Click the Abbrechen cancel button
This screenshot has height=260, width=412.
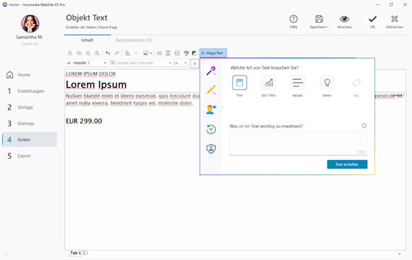tap(394, 21)
